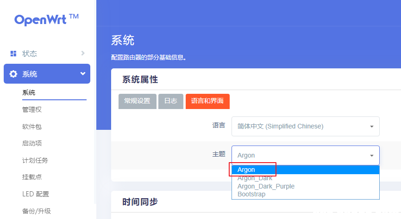Switch to 常规设置 tab

pyautogui.click(x=137, y=101)
